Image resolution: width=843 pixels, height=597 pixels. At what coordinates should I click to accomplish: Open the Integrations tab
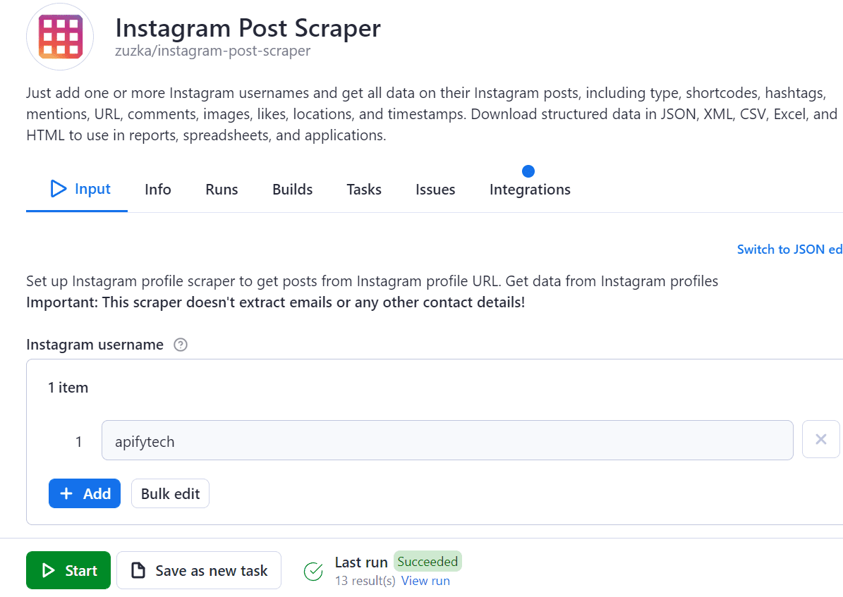(529, 189)
